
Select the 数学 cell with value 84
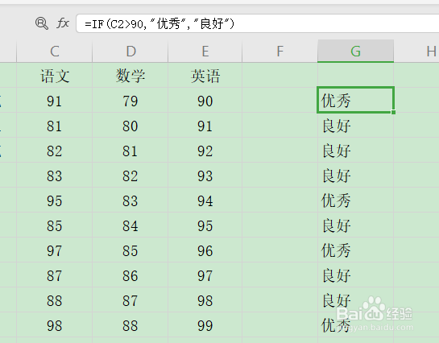[x=130, y=225]
